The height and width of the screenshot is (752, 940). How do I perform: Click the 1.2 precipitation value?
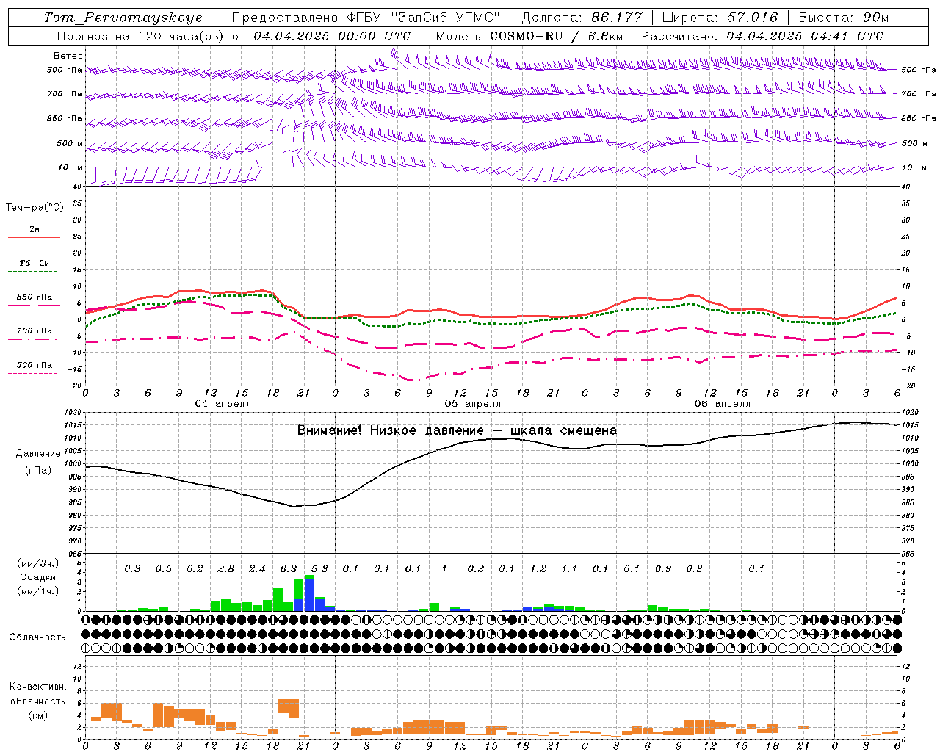pos(538,568)
